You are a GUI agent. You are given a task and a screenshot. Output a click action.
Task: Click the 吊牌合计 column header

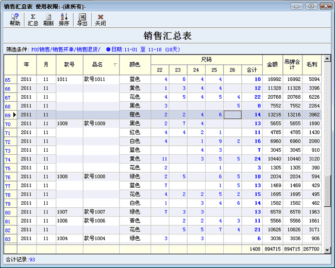pyautogui.click(x=292, y=65)
